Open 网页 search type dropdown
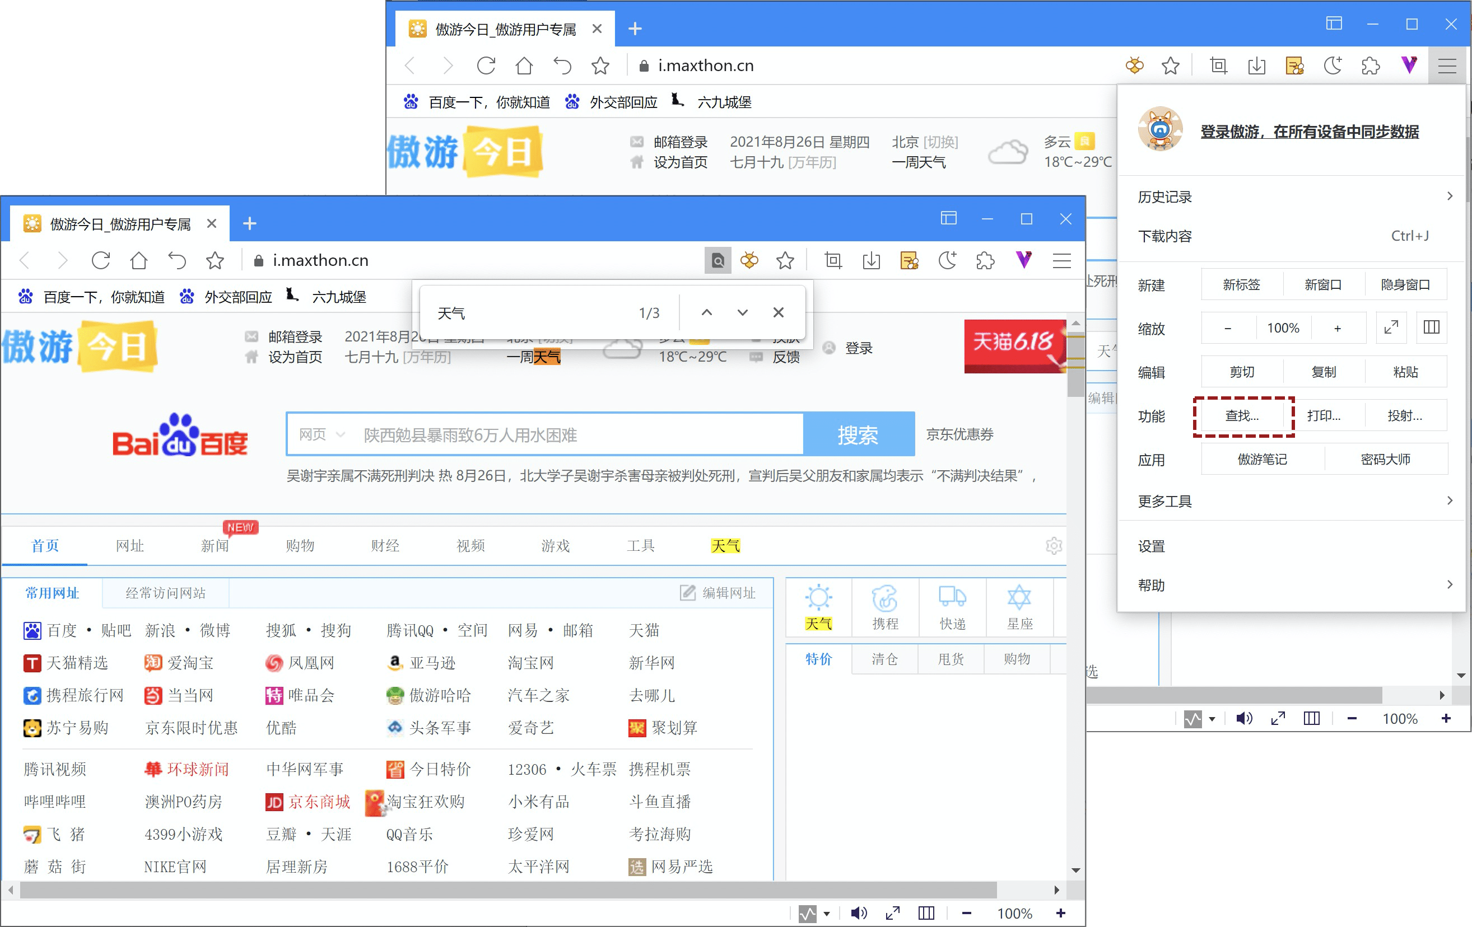Image resolution: width=1472 pixels, height=927 pixels. coord(322,434)
